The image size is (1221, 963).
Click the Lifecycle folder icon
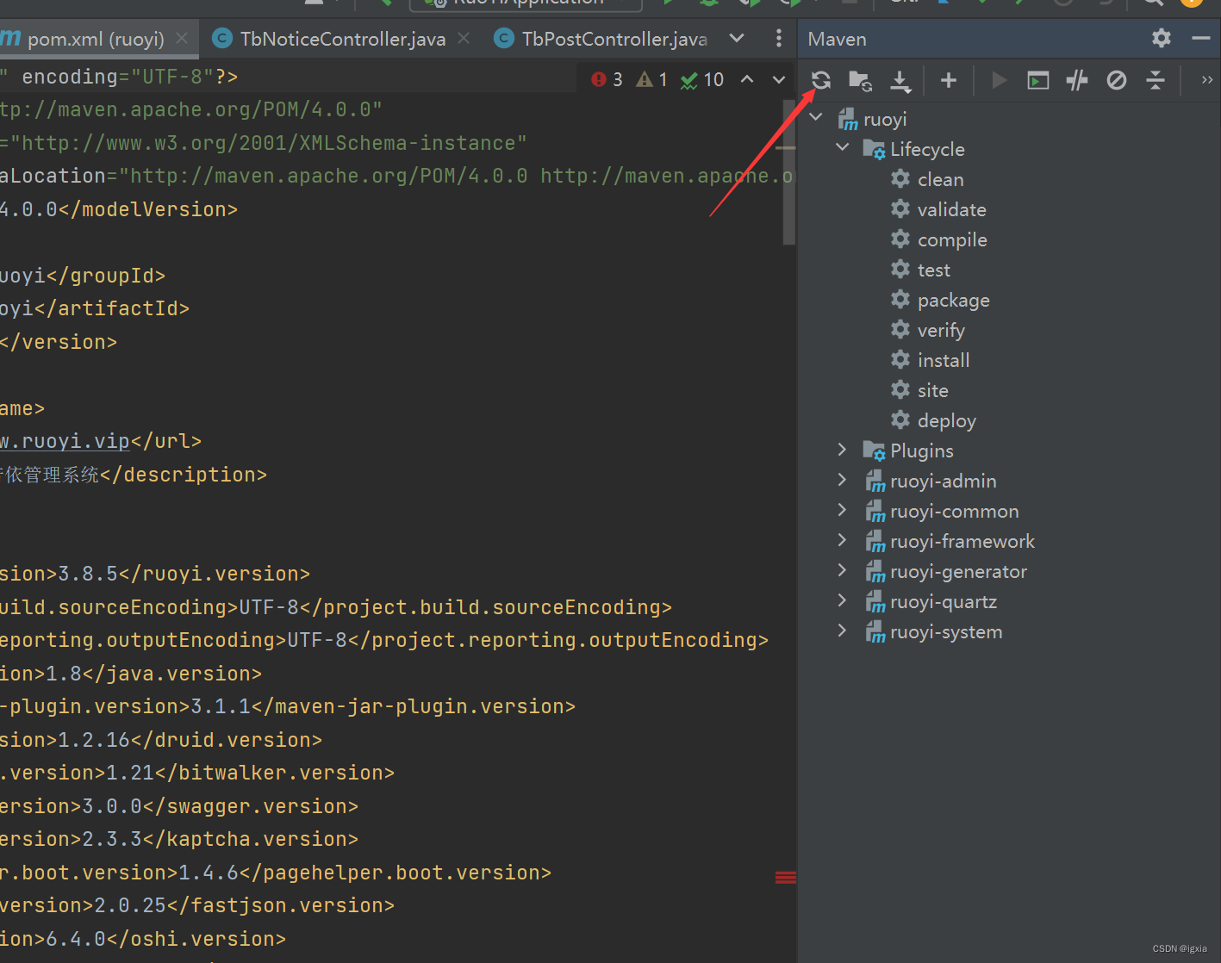click(x=874, y=149)
